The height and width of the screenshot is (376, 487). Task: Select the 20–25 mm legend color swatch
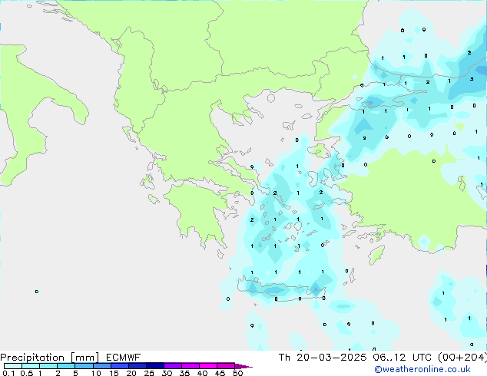pos(137,366)
